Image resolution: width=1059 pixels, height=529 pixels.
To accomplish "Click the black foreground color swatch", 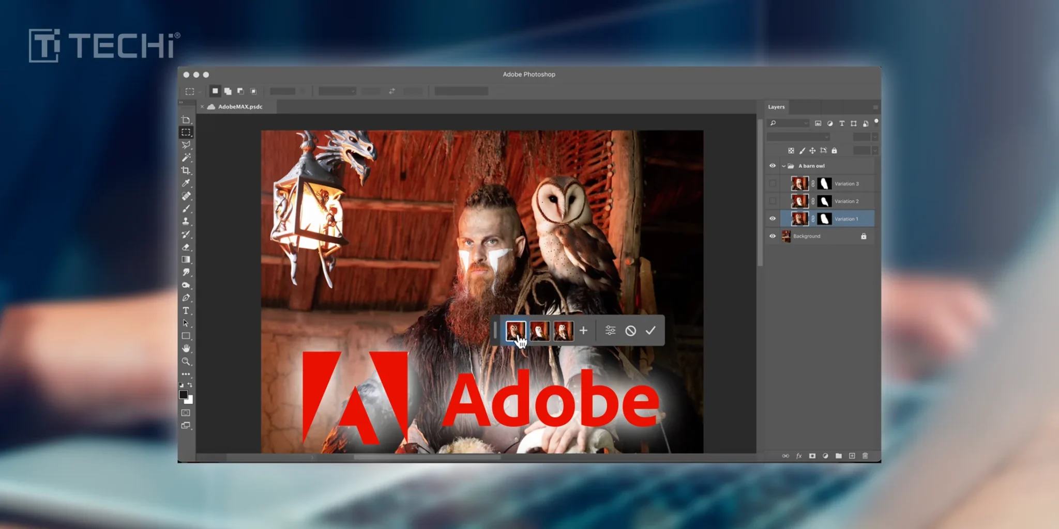I will click(x=183, y=394).
